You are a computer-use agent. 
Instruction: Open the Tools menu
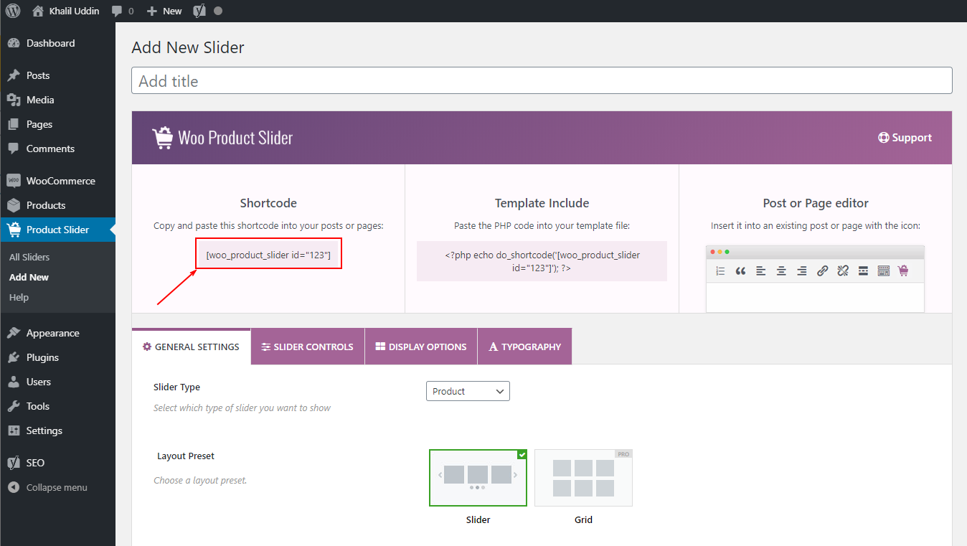coord(57,406)
